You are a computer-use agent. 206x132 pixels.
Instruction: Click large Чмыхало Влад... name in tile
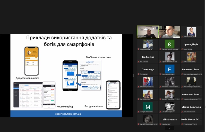(x=191, y=94)
